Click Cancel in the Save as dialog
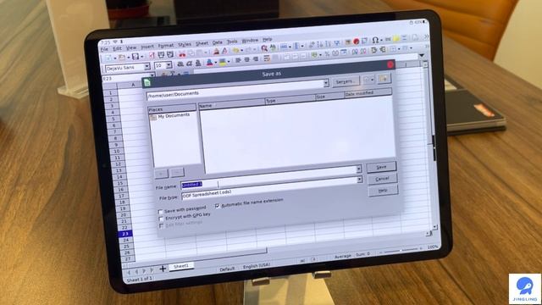Image resolution: width=542 pixels, height=305 pixels. (x=382, y=179)
